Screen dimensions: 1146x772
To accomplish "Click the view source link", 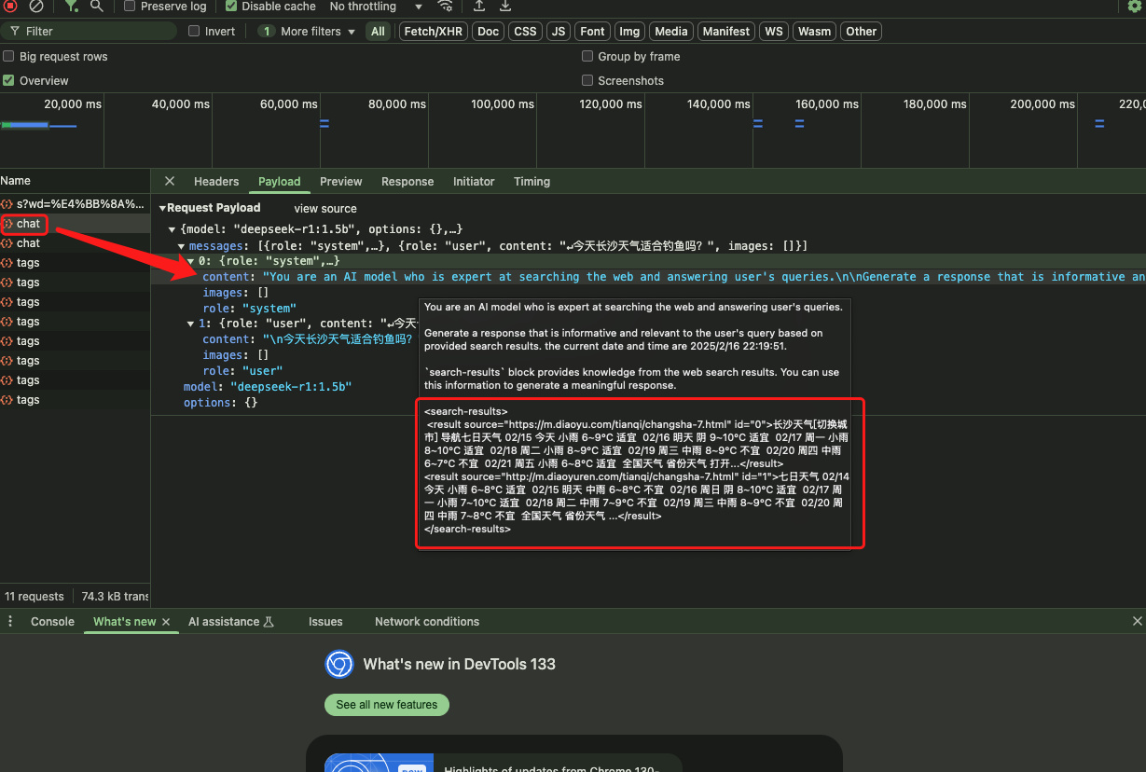I will click(x=325, y=209).
